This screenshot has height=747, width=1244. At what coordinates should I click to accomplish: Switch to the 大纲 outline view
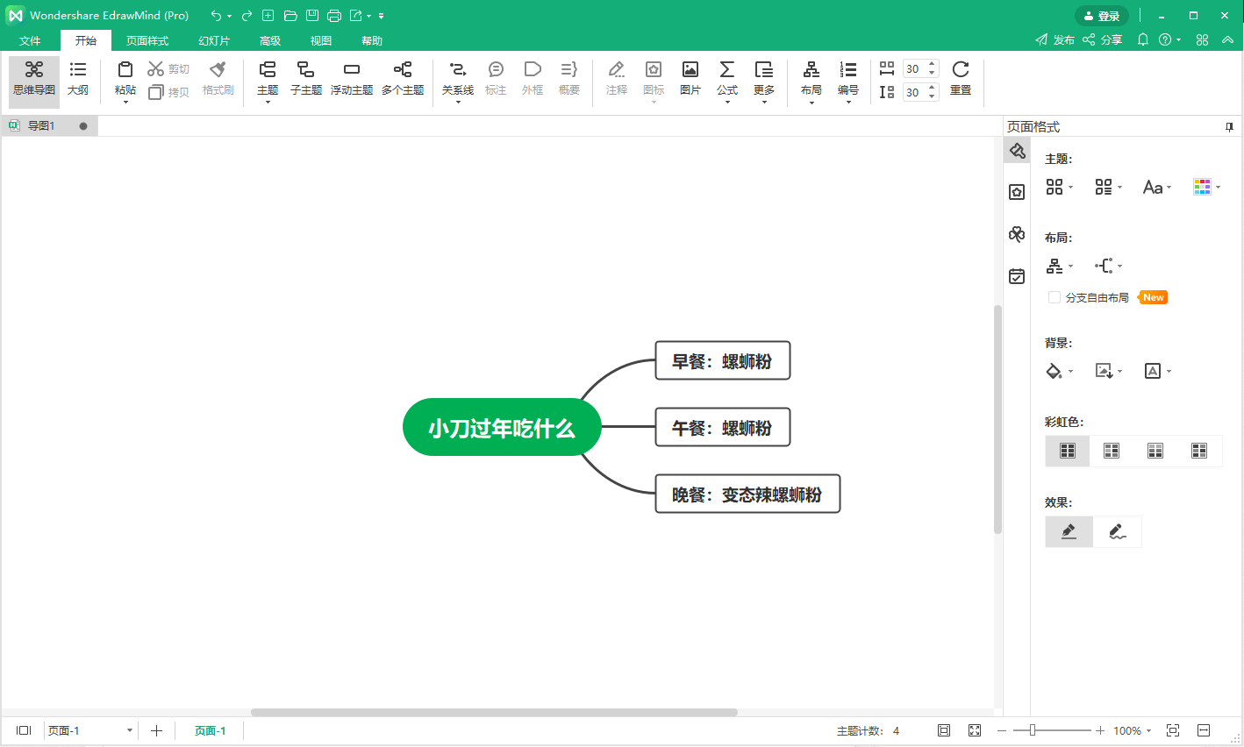78,79
